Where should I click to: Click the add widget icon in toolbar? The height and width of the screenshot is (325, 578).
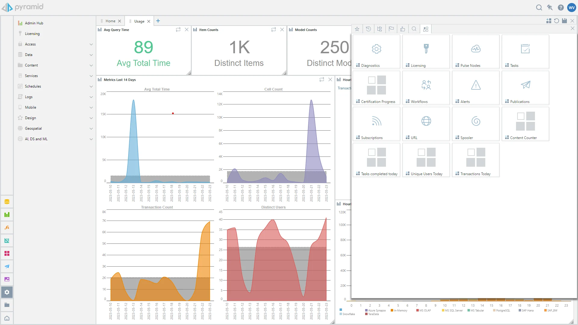click(x=548, y=21)
